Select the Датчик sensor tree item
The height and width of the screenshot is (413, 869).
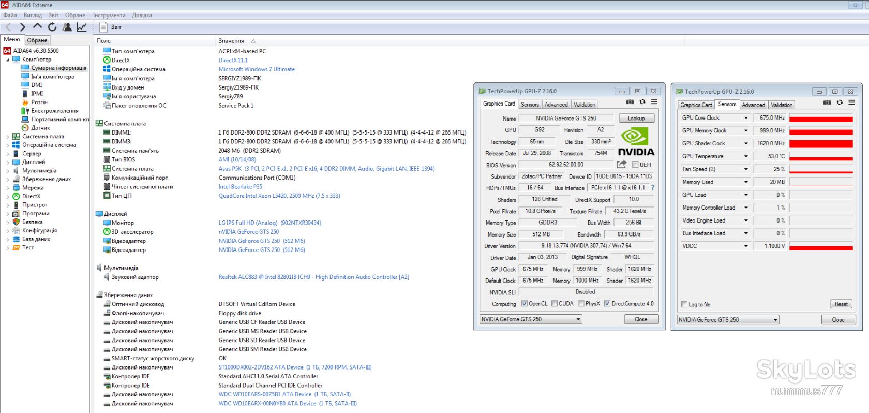[40, 128]
